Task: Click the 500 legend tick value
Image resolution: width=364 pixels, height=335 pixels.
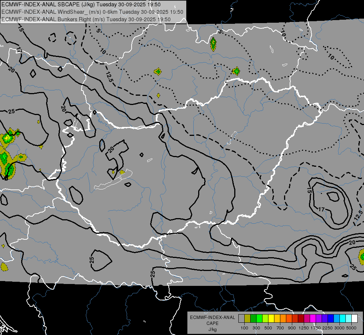Action: (x=268, y=328)
